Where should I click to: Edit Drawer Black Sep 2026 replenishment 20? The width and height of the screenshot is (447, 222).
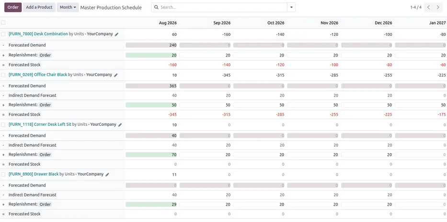tap(205, 204)
